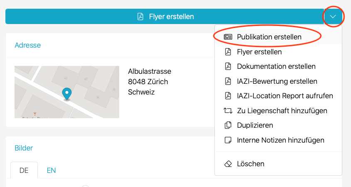The width and height of the screenshot is (351, 187).
Task: Click the eraser icon next to Löschen
Action: [228, 164]
